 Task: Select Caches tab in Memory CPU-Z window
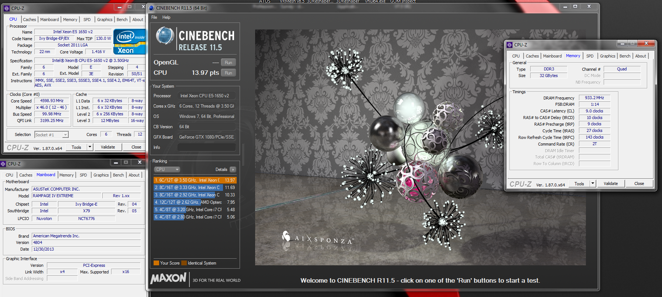(532, 56)
